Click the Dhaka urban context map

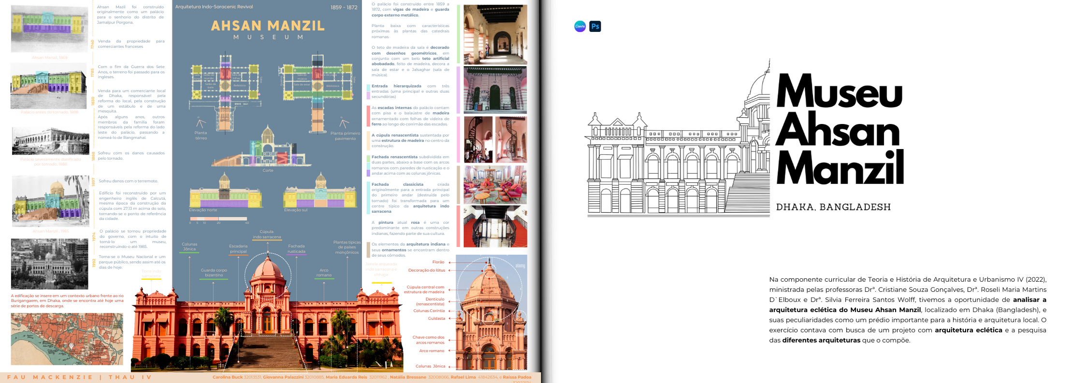(x=67, y=339)
